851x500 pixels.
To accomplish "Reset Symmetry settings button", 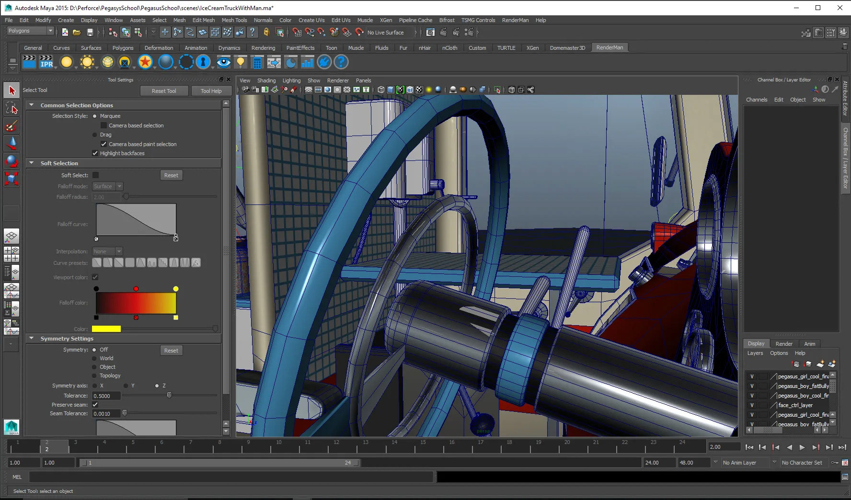I will click(x=171, y=351).
